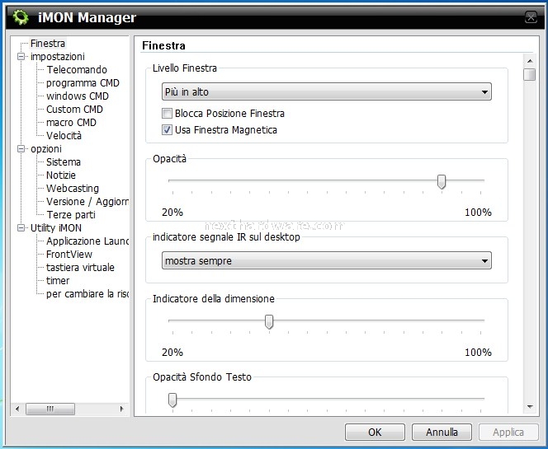This screenshot has height=449, width=548.
Task: Click the iMON Manager gear logo icon
Action: 21,17
